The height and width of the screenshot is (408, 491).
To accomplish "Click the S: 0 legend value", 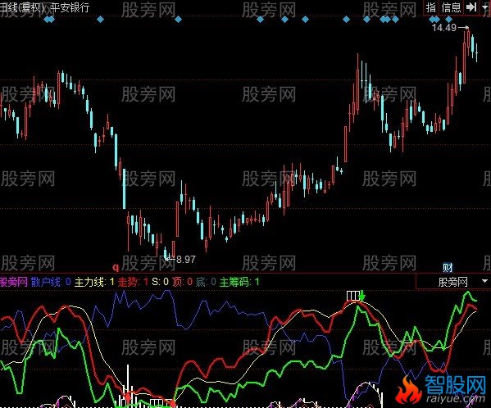I will 161,282.
